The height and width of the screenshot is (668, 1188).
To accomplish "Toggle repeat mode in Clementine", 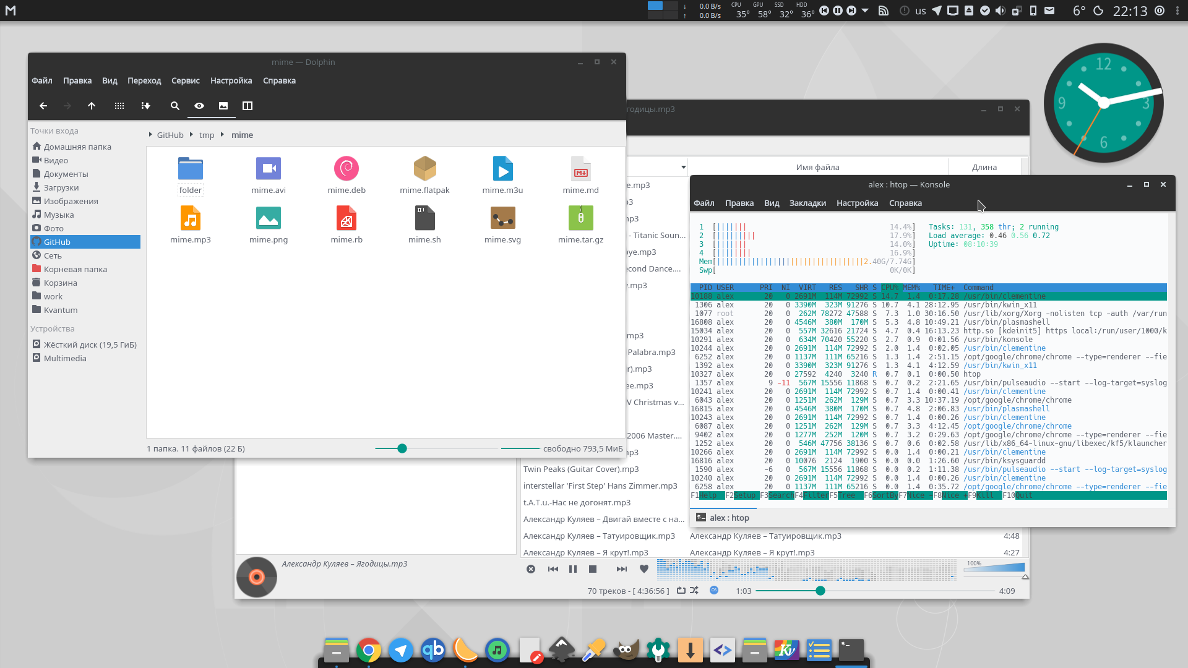I will click(681, 591).
